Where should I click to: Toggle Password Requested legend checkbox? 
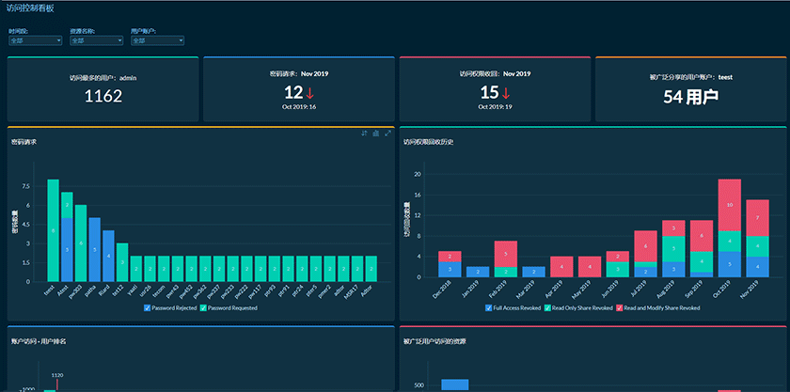coord(203,307)
